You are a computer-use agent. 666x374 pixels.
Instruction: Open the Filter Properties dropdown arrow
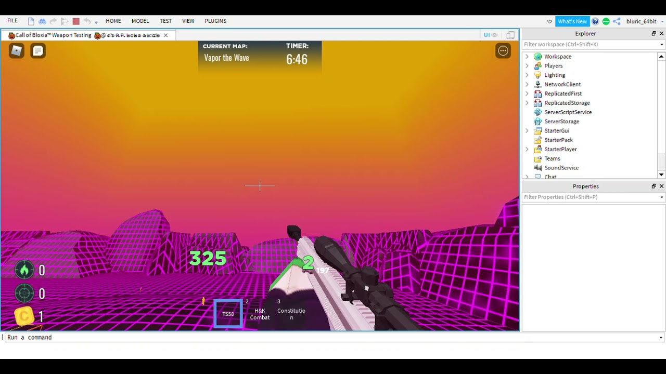pyautogui.click(x=661, y=197)
